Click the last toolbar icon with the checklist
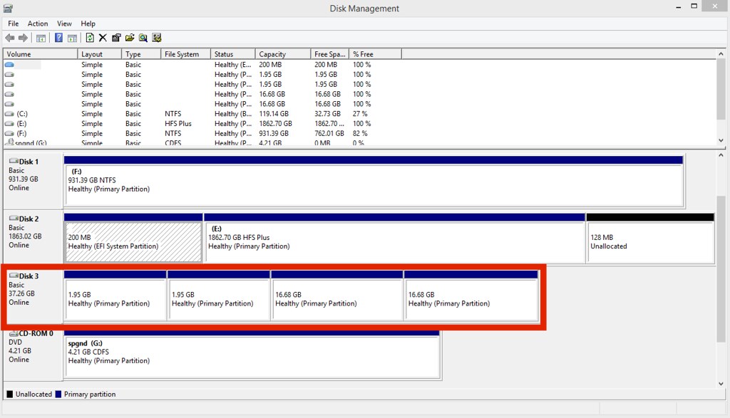Viewport: 730px width, 418px height. 156,38
